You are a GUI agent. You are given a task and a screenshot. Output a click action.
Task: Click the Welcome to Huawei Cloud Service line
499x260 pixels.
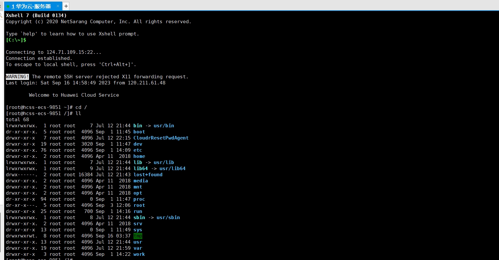point(74,95)
